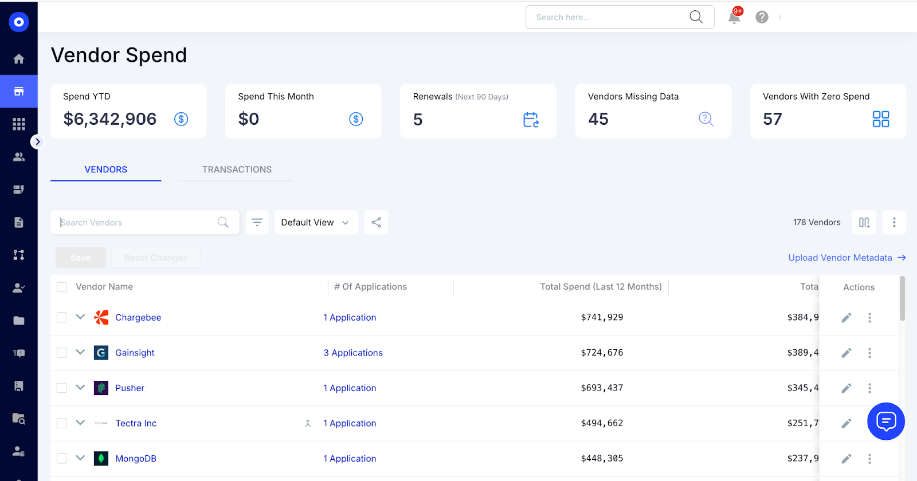Open the help question mark icon
The height and width of the screenshot is (481, 917).
click(762, 17)
